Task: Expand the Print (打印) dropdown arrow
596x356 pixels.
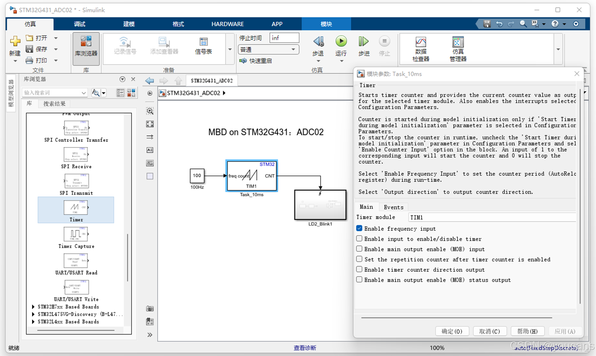Action: coord(56,60)
